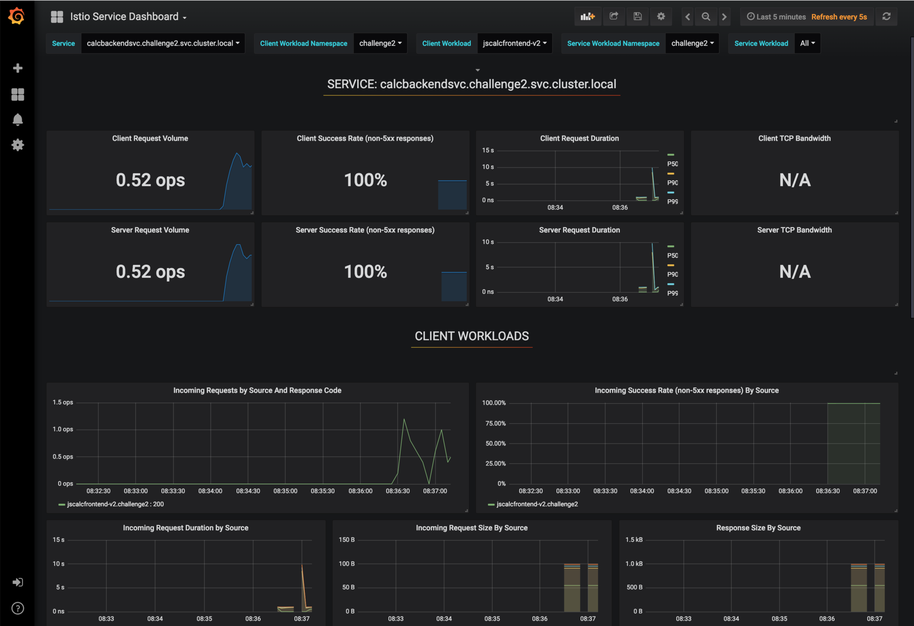Click P50 color swatch in Client Request Duration
Image resolution: width=914 pixels, height=626 pixels.
point(671,155)
